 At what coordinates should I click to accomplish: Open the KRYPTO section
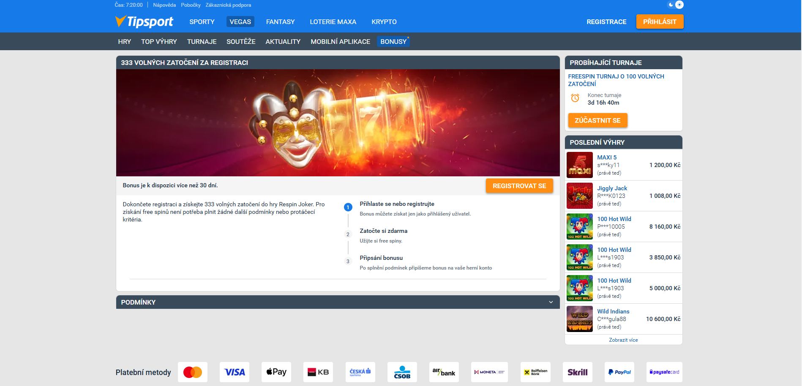pos(384,22)
